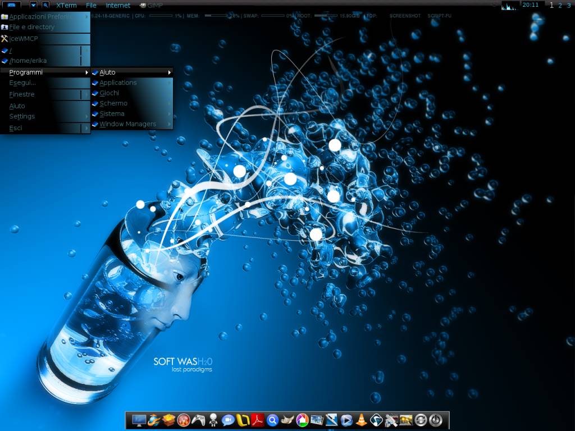Open the Finestre menu entry
Viewport: 575px width, 431px height.
point(45,94)
